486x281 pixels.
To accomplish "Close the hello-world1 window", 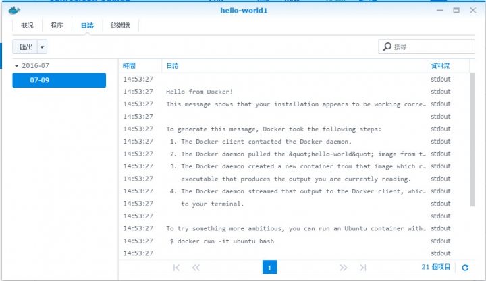I will pyautogui.click(x=473, y=10).
